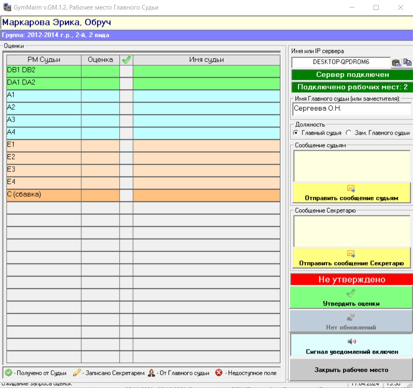Click the 'Оценка' cell in the E1 row
Screen dimensions: 413x388
[x=100, y=145]
